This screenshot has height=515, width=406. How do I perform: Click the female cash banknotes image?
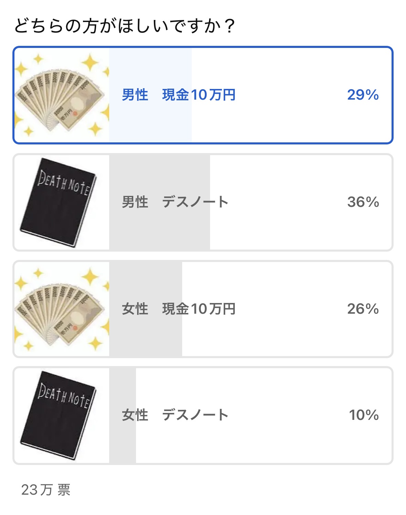click(61, 309)
